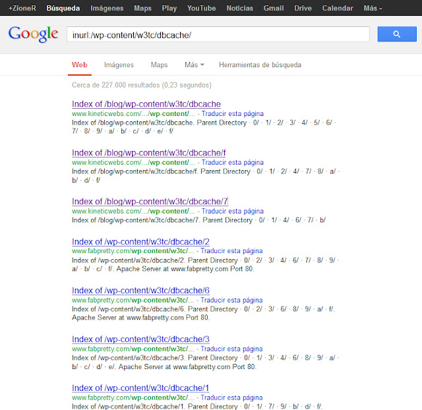
Task: Select Búsqueda in the top bar
Action: pyautogui.click(x=63, y=8)
